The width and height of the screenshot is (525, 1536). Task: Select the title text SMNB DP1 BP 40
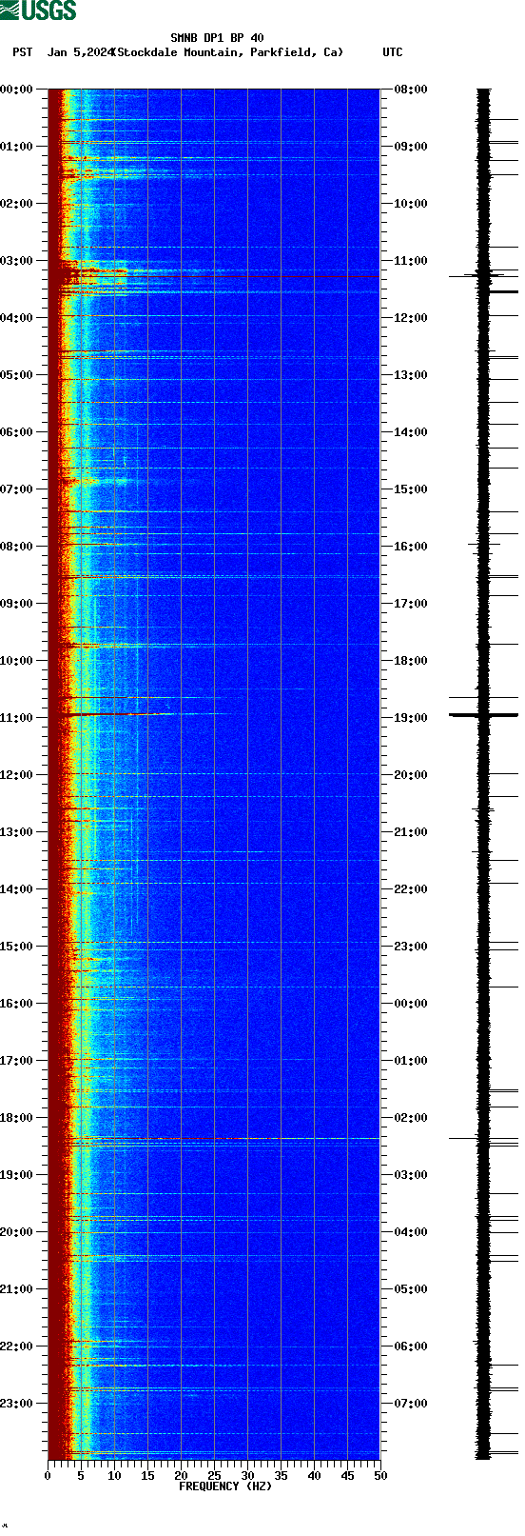(x=217, y=38)
